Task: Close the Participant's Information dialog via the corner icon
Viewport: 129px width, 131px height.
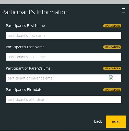Action: point(124,10)
